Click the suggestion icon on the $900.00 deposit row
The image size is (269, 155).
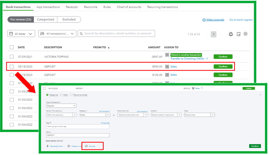(x=167, y=66)
